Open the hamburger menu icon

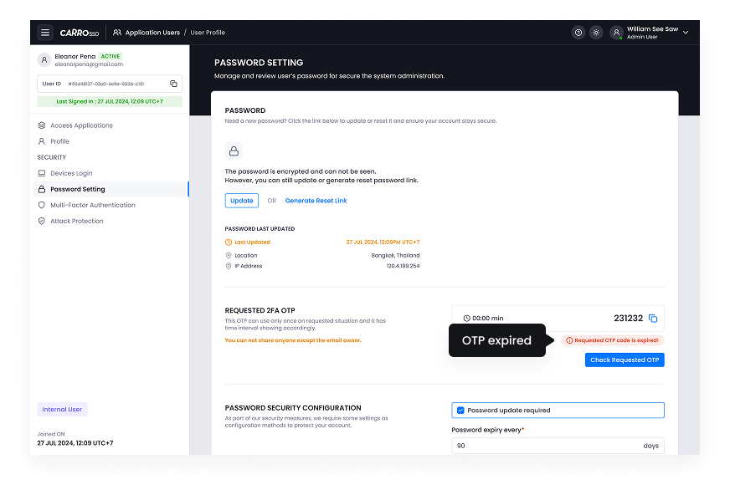[46, 33]
